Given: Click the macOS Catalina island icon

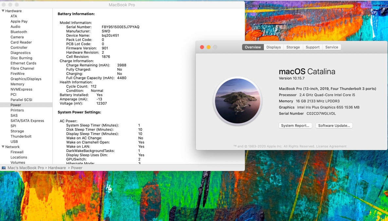Looking at the screenshot, I should tap(237, 101).
